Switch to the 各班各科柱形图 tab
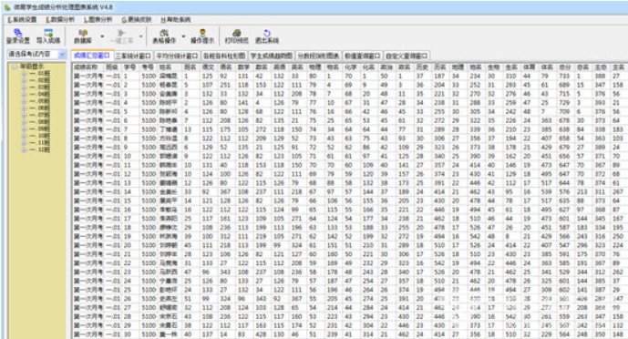 click(224, 56)
